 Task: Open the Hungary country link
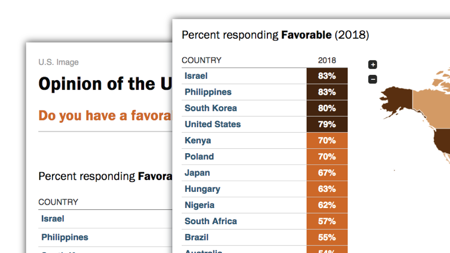(202, 189)
